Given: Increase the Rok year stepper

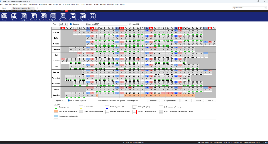Looking at the screenshot, I should pos(66,24).
